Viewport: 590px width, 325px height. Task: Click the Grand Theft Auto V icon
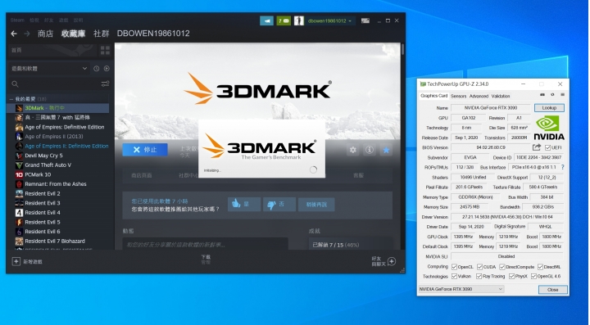(x=19, y=165)
